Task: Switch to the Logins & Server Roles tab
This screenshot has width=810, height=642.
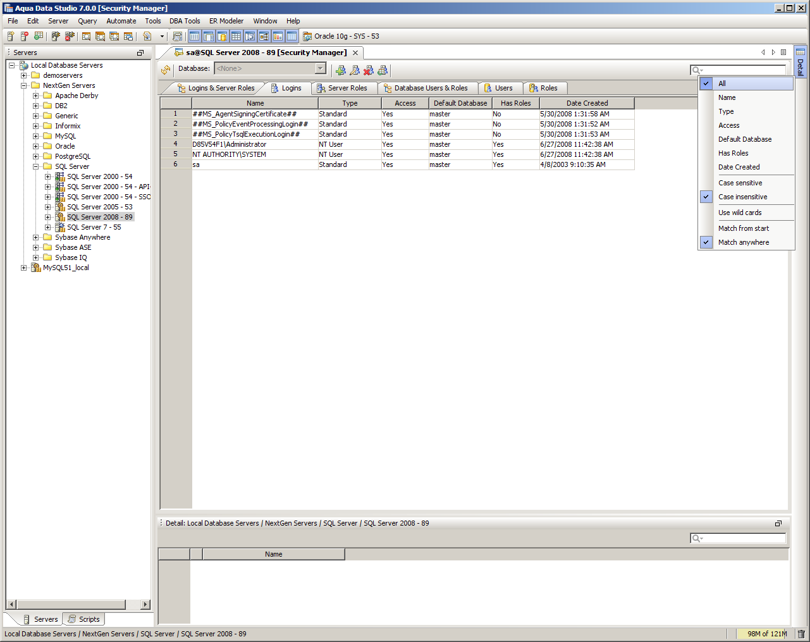Action: point(216,88)
